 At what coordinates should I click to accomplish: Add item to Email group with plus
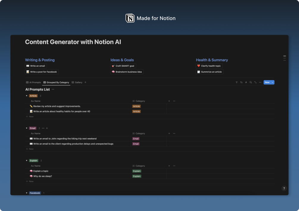[x=47, y=128]
